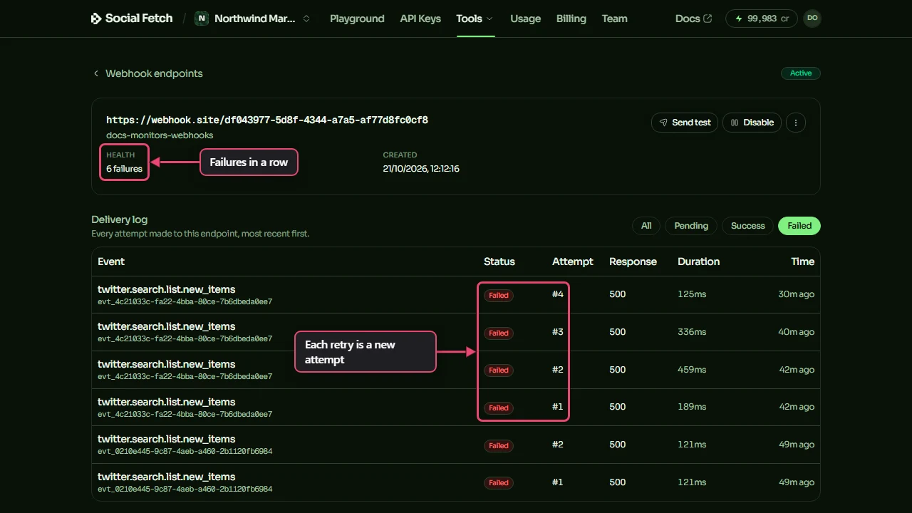Toggle the Failed filter chip
912x513 pixels.
(x=799, y=226)
